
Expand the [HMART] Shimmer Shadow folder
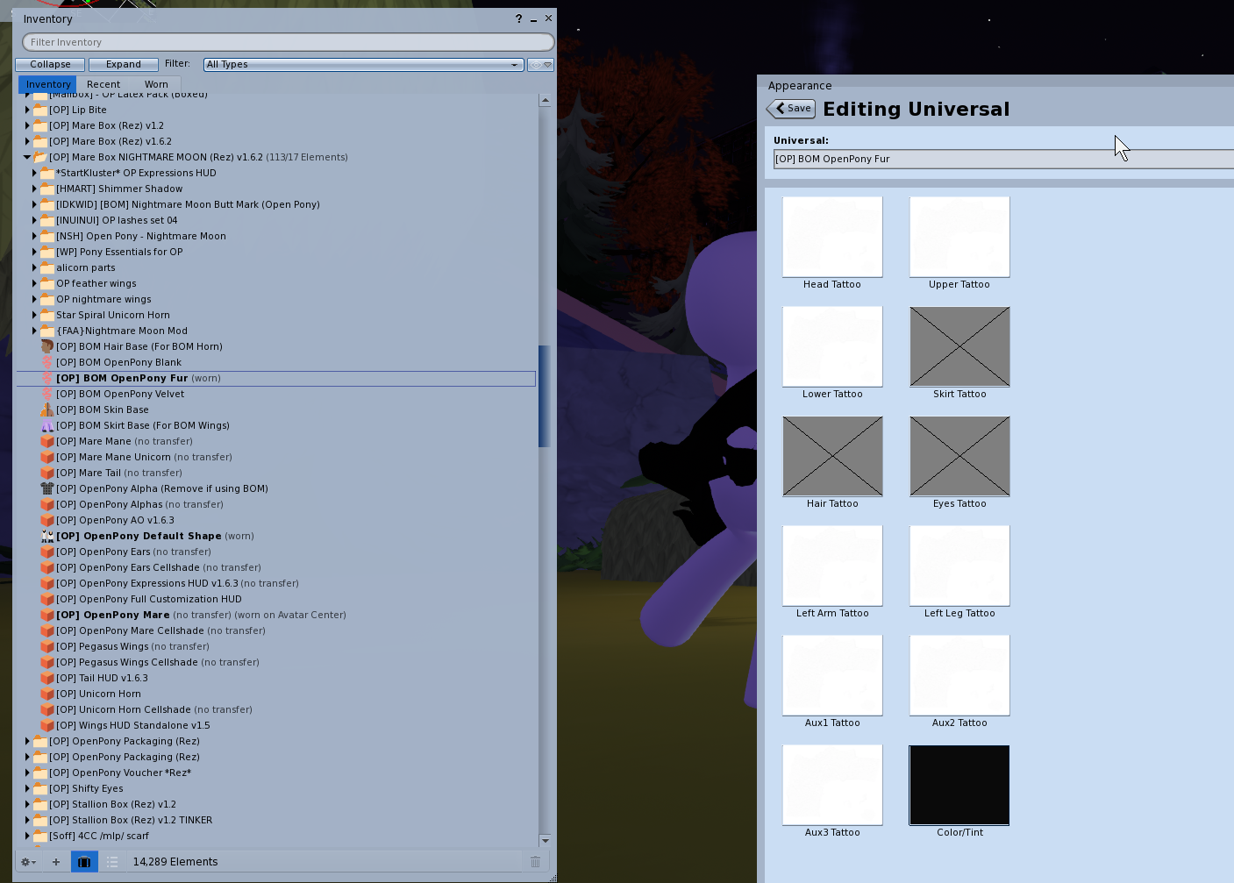coord(34,189)
